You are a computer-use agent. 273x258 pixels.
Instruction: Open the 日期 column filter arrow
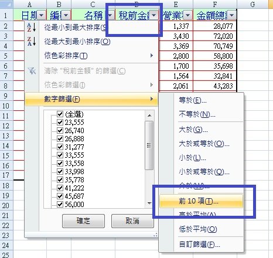click(42, 15)
